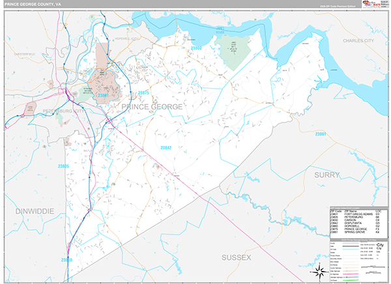Click large 'PRINCE GEORGE' label on map center
Screen dimensions: 391x284
click(x=152, y=107)
